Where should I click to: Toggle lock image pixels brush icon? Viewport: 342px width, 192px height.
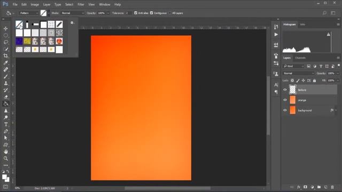pyautogui.click(x=298, y=81)
